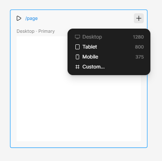The width and height of the screenshot is (162, 161).
Task: Click the plus add breakpoint button
Action: (139, 18)
